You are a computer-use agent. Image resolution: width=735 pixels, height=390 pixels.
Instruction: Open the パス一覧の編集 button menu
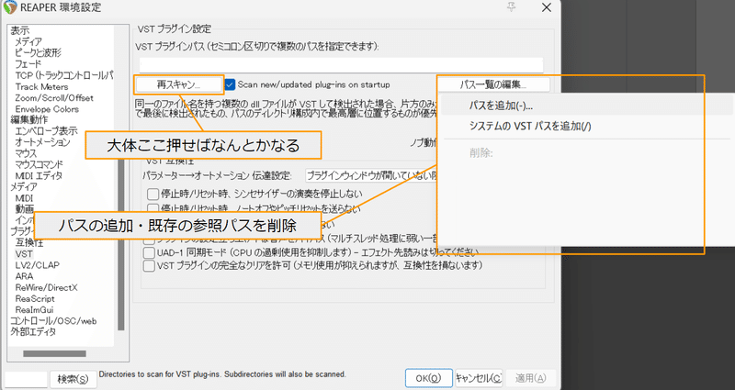coord(493,84)
